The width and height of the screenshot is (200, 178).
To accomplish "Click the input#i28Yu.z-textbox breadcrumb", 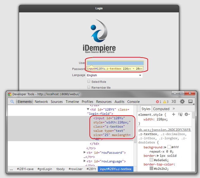I will (116, 169).
